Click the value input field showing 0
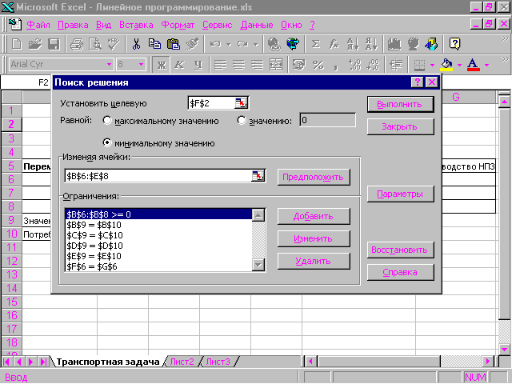The image size is (512, 384). [327, 120]
